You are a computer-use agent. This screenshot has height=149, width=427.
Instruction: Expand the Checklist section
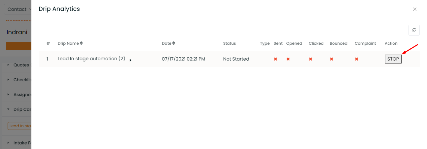pos(19,80)
